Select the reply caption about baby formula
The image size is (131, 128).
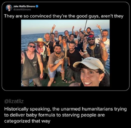pos(65,115)
